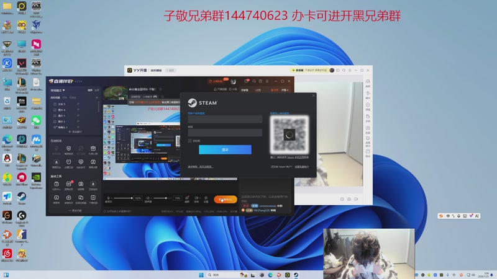Screen dimensions: 497x279
Task: Toggle visibility checkbox of 摄像头 1 source
Action: [x=55, y=127]
